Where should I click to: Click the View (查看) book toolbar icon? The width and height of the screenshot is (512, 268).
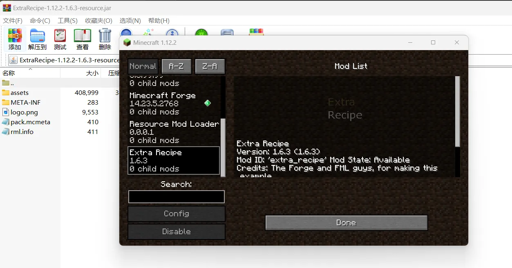pos(83,35)
